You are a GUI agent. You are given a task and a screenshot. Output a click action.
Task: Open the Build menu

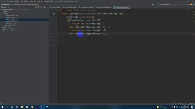click(31, 2)
